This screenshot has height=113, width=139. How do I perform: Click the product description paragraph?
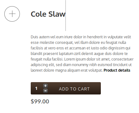[x=82, y=54]
